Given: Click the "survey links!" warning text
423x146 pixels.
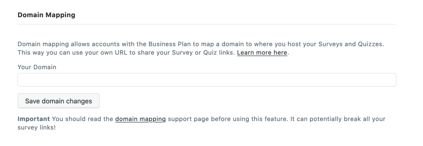Looking at the screenshot, I should 37,127.
